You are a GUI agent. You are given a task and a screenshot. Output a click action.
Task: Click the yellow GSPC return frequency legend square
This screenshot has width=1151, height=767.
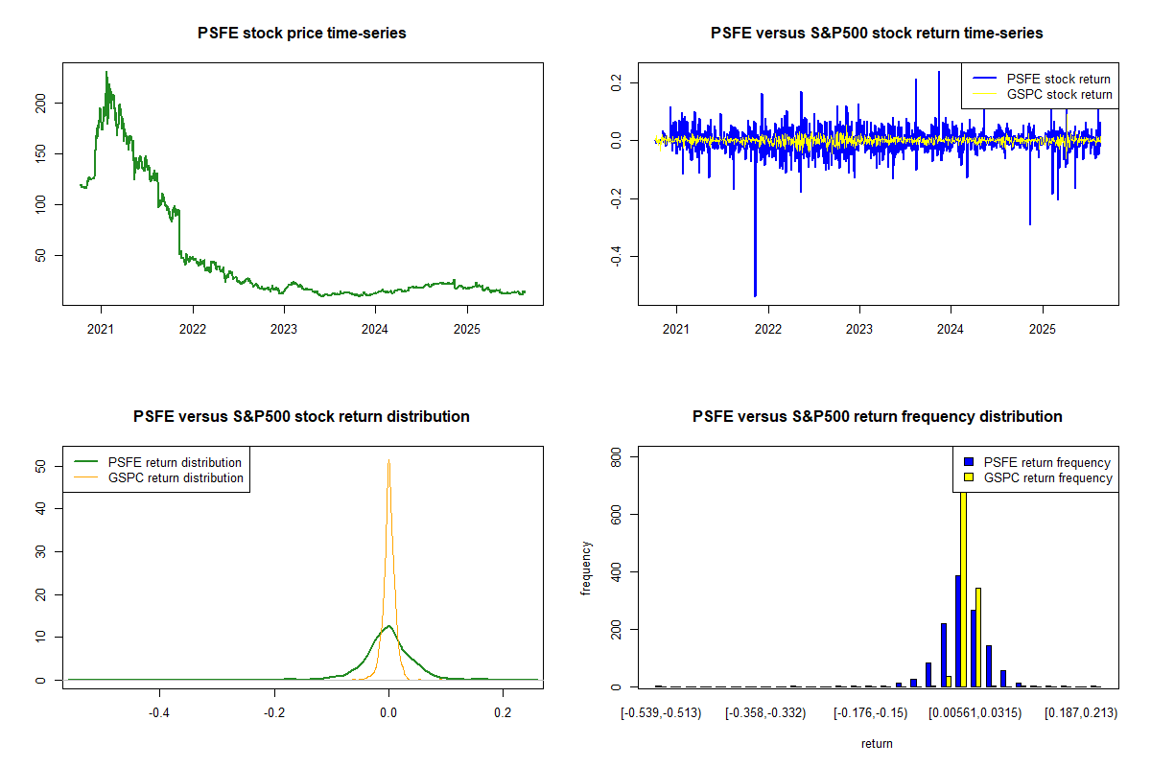click(x=970, y=477)
